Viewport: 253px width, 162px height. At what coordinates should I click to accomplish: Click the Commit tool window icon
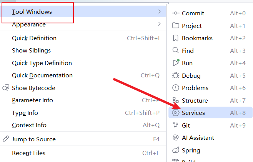tap(176, 13)
